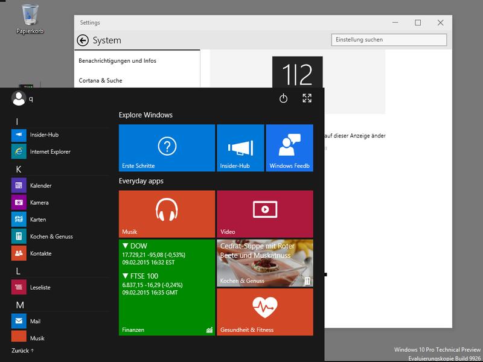Image resolution: width=483 pixels, height=362 pixels.
Task: Expand Start menu to full screen
Action: [307, 98]
